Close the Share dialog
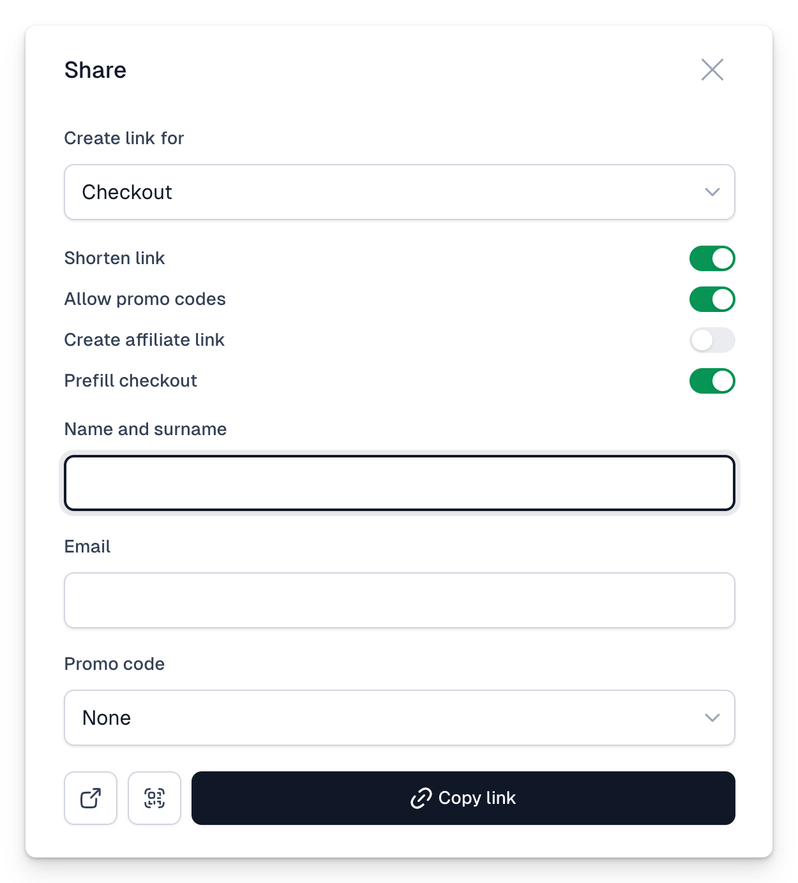Screen dimensions: 798x883 click(x=712, y=70)
